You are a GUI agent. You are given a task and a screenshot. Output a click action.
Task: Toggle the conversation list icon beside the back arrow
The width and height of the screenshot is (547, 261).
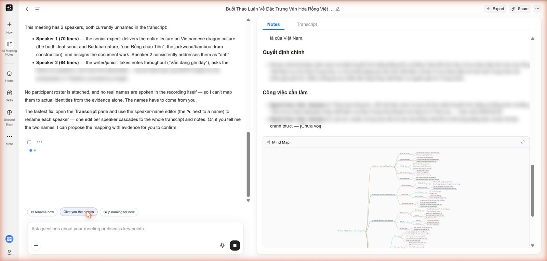38,9
